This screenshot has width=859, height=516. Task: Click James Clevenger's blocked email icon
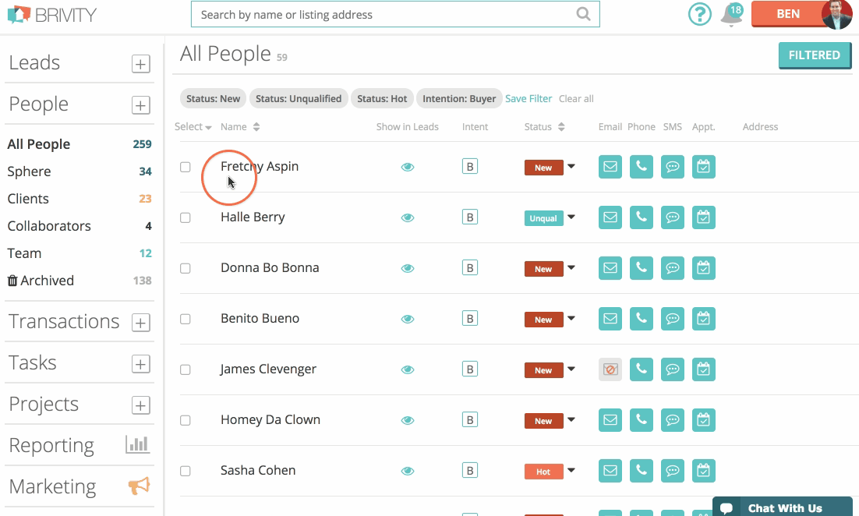tap(610, 369)
